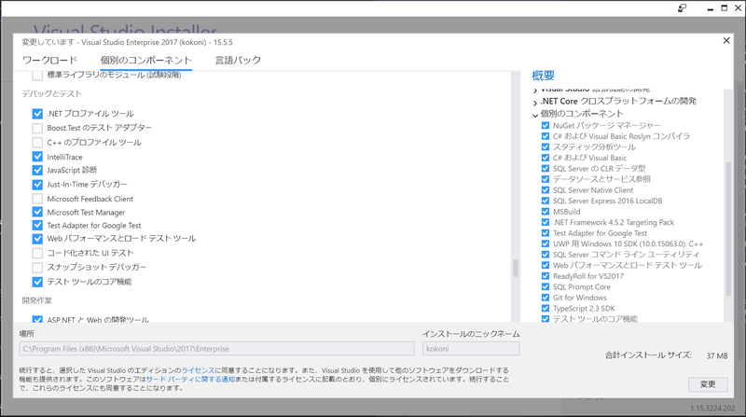This screenshot has width=746, height=417.
Task: Uncheck SQL Server コマンド ライン ユーティリティ
Action: click(x=546, y=255)
